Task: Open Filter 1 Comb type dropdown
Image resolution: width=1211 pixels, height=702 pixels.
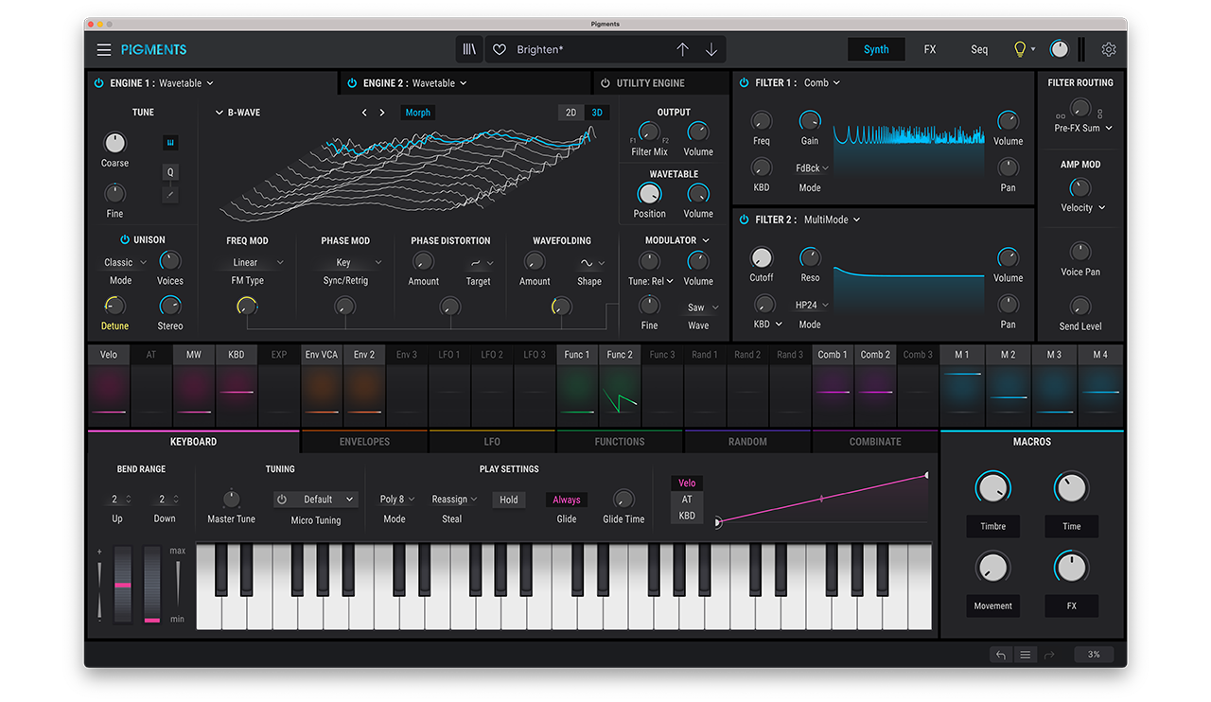Action: tap(822, 83)
